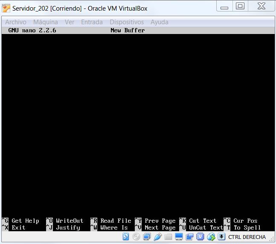This screenshot has width=276, height=244.
Task: Minimize the VirtualBox window
Action: point(224,6)
